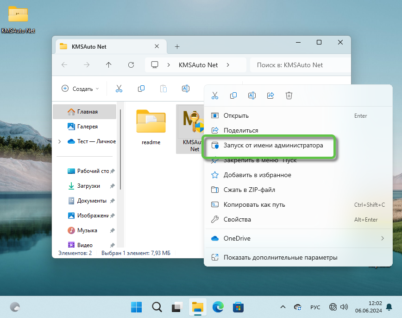Go up one folder level
This screenshot has height=318, width=402.
(x=109, y=65)
